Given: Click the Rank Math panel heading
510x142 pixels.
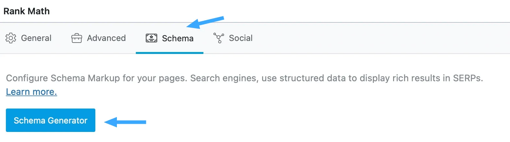Looking at the screenshot, I should pyautogui.click(x=26, y=11).
